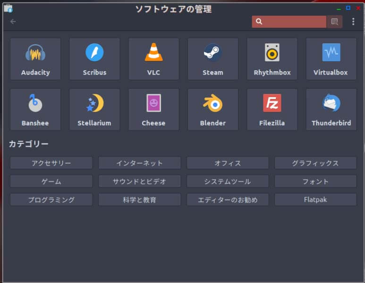
Task: Browse the 科学と教育 category
Action: point(139,200)
